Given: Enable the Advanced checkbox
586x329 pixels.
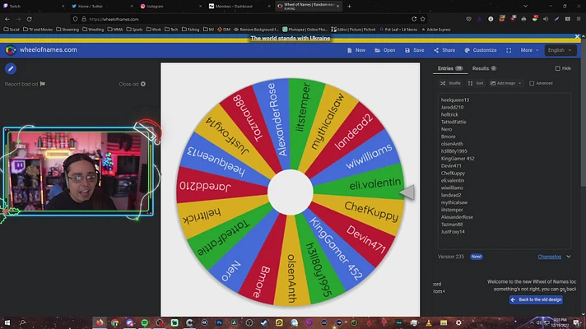Looking at the screenshot, I should pyautogui.click(x=532, y=83).
